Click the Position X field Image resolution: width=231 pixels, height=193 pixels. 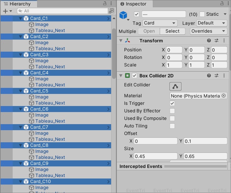pos(174,50)
